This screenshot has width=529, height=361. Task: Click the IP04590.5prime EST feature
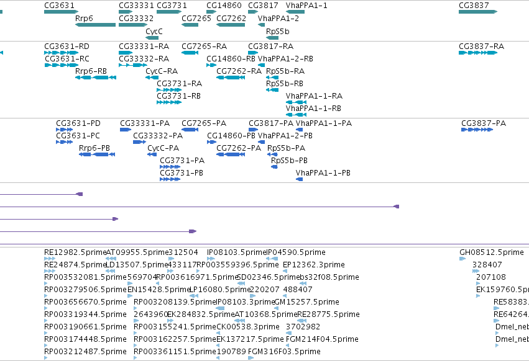pyautogui.click(x=272, y=259)
